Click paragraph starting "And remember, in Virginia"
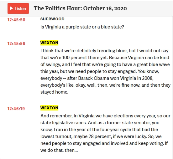This screenshot has width=173, height=159. 105,133
